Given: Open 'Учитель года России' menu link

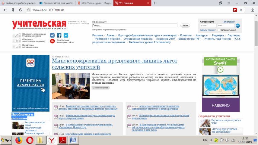Looking at the screenshot, I should tap(217, 39).
